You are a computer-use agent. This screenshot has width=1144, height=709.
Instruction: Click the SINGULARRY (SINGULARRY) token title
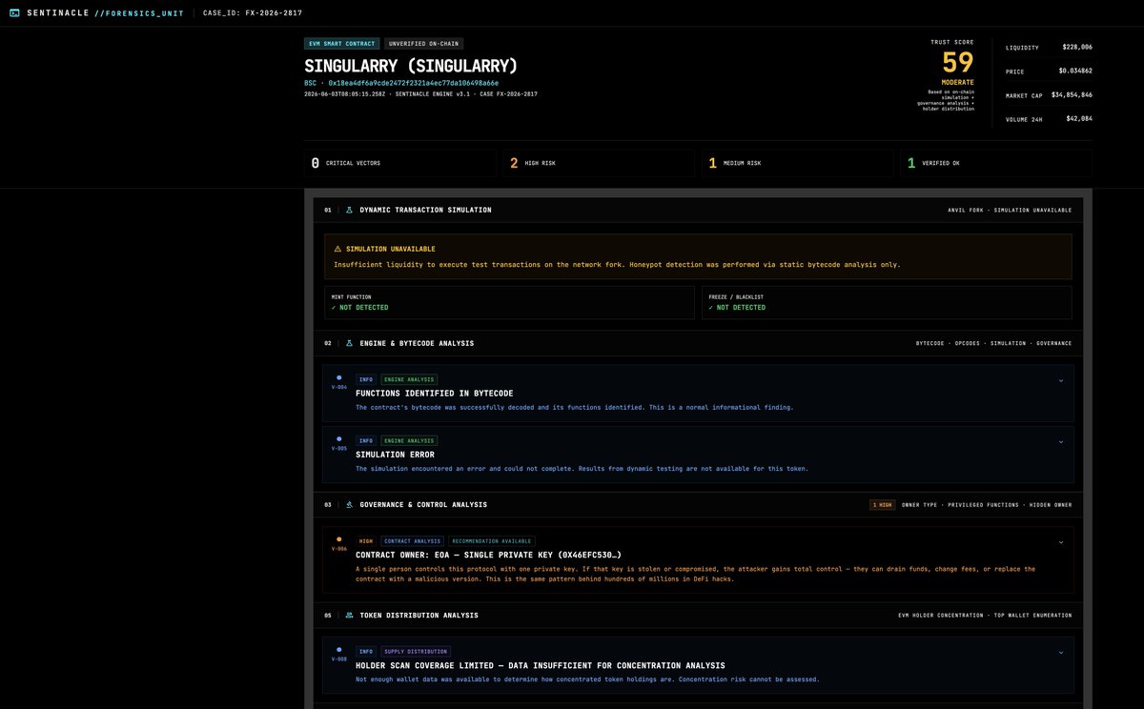click(411, 66)
